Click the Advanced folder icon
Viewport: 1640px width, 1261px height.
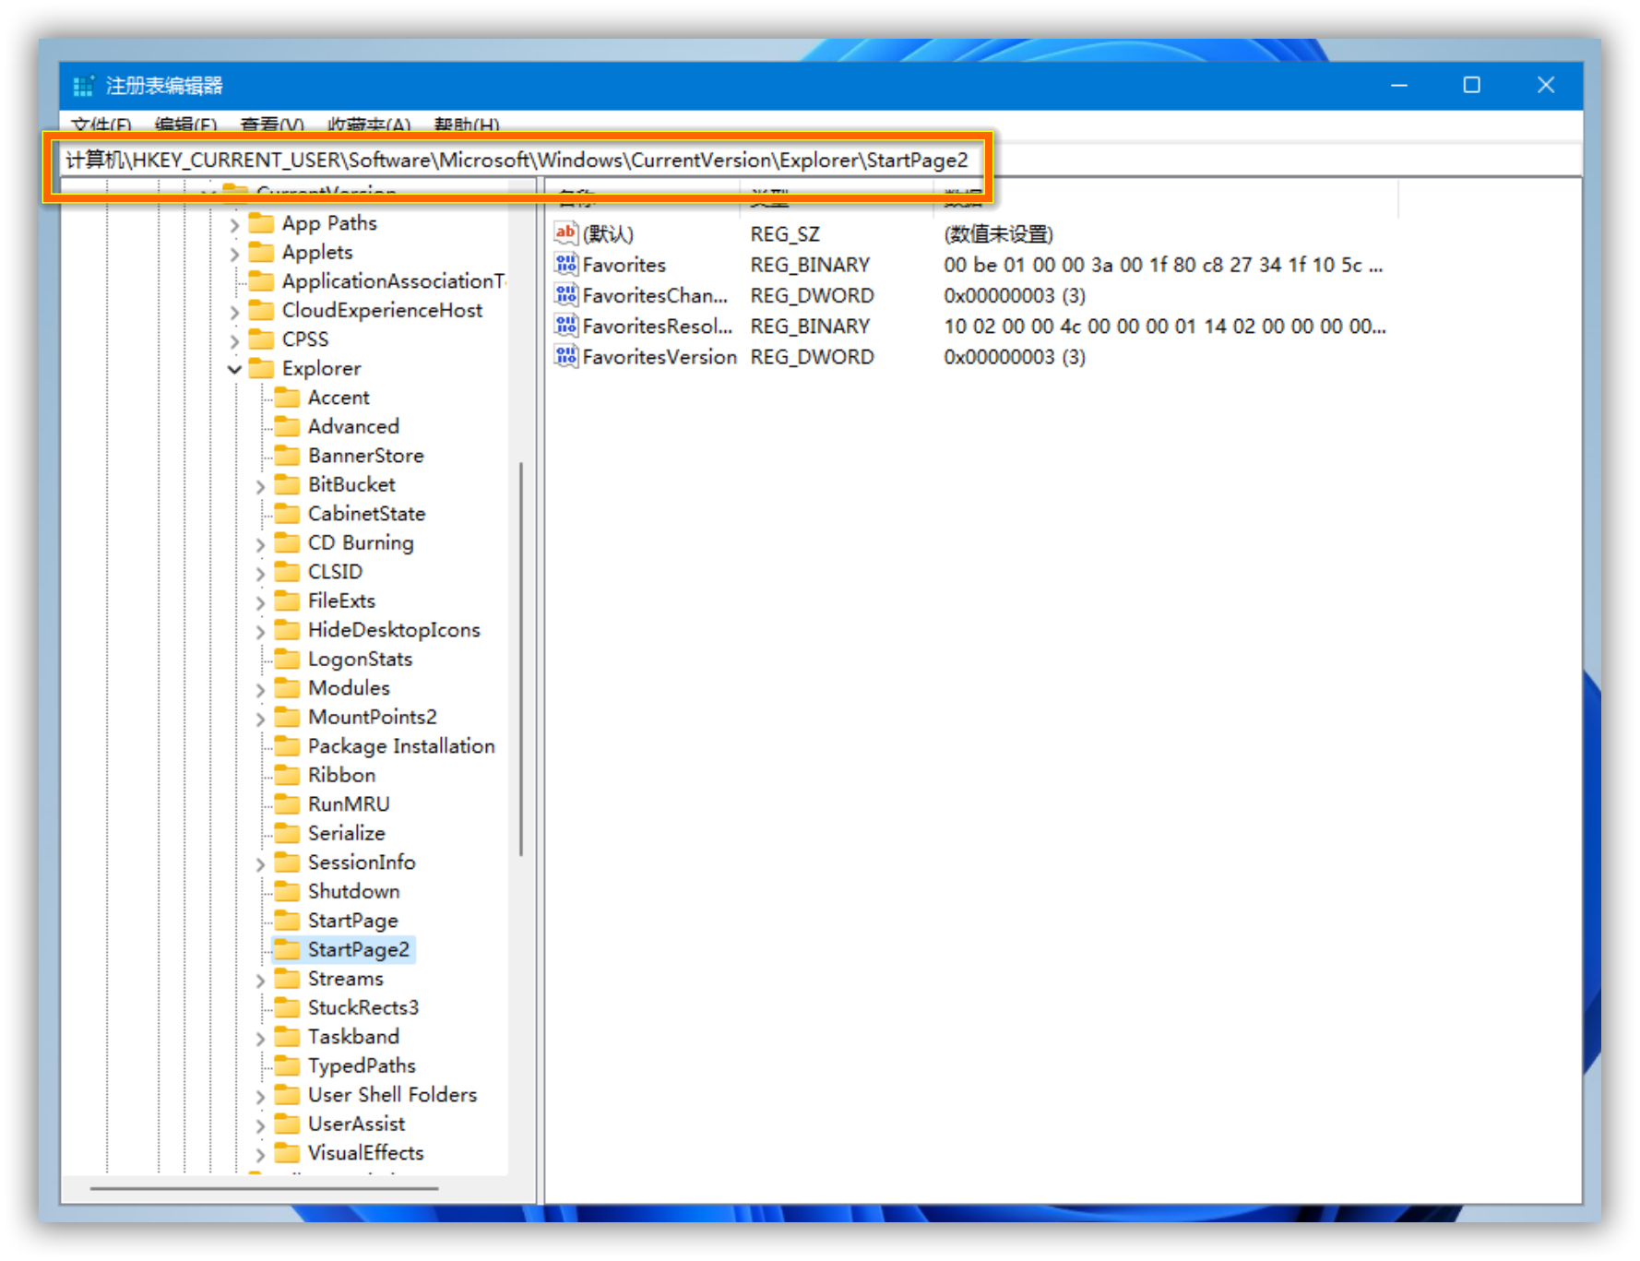pos(288,426)
